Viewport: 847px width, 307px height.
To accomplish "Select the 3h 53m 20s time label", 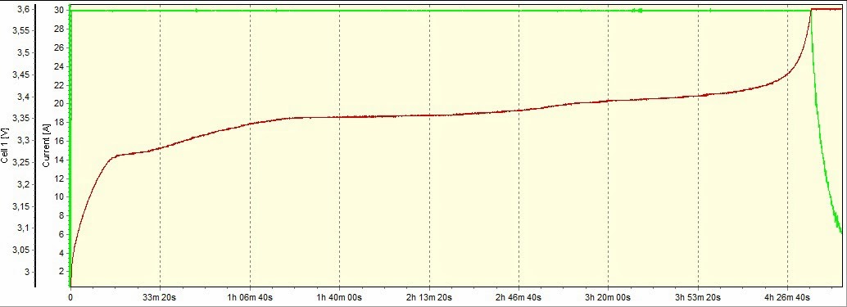I will point(698,297).
